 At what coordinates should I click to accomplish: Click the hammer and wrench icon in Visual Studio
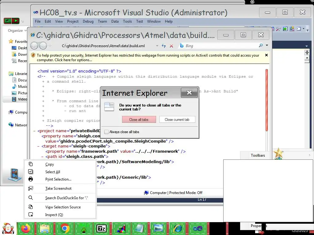(278, 29)
